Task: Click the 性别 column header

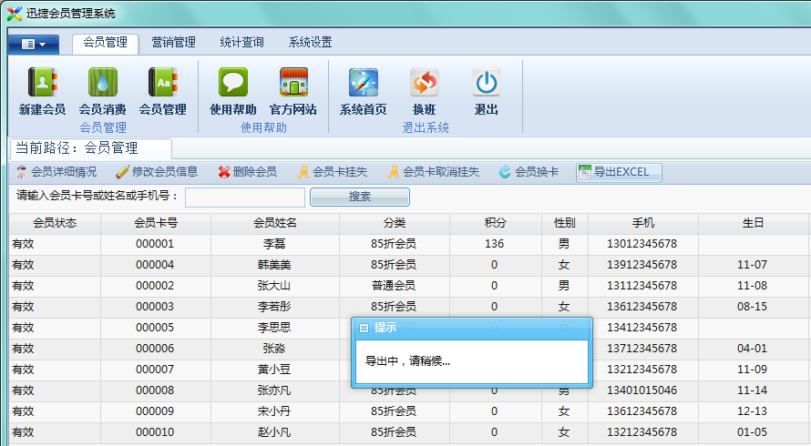Action: pyautogui.click(x=564, y=223)
